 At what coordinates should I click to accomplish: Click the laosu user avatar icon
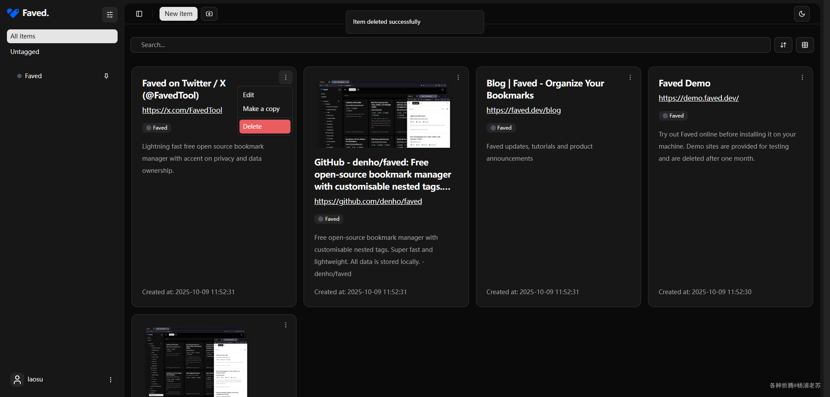click(x=17, y=380)
